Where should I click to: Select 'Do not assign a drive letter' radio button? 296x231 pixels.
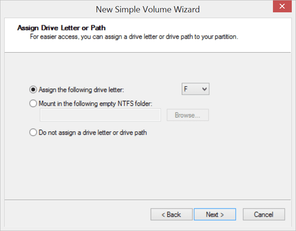[33, 132]
